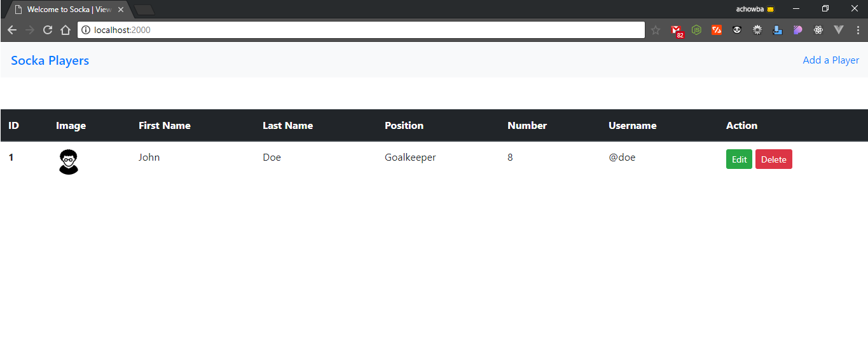
Task: Reload the localhost page
Action: (x=47, y=30)
